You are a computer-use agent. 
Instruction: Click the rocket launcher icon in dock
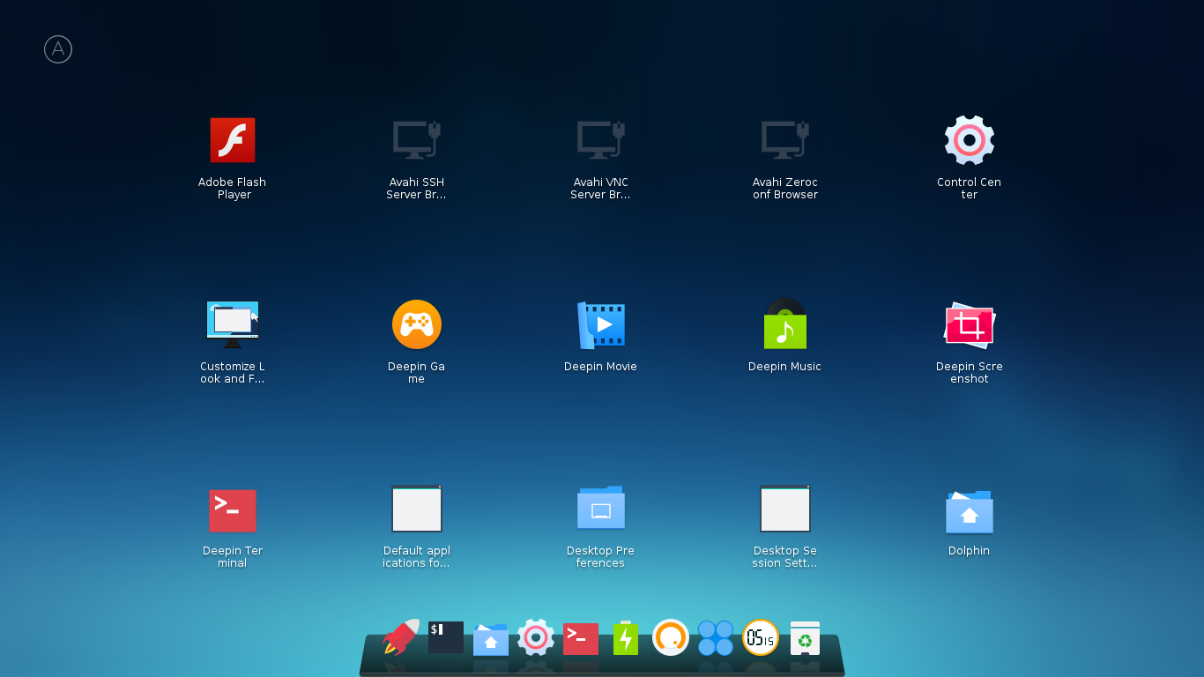401,636
